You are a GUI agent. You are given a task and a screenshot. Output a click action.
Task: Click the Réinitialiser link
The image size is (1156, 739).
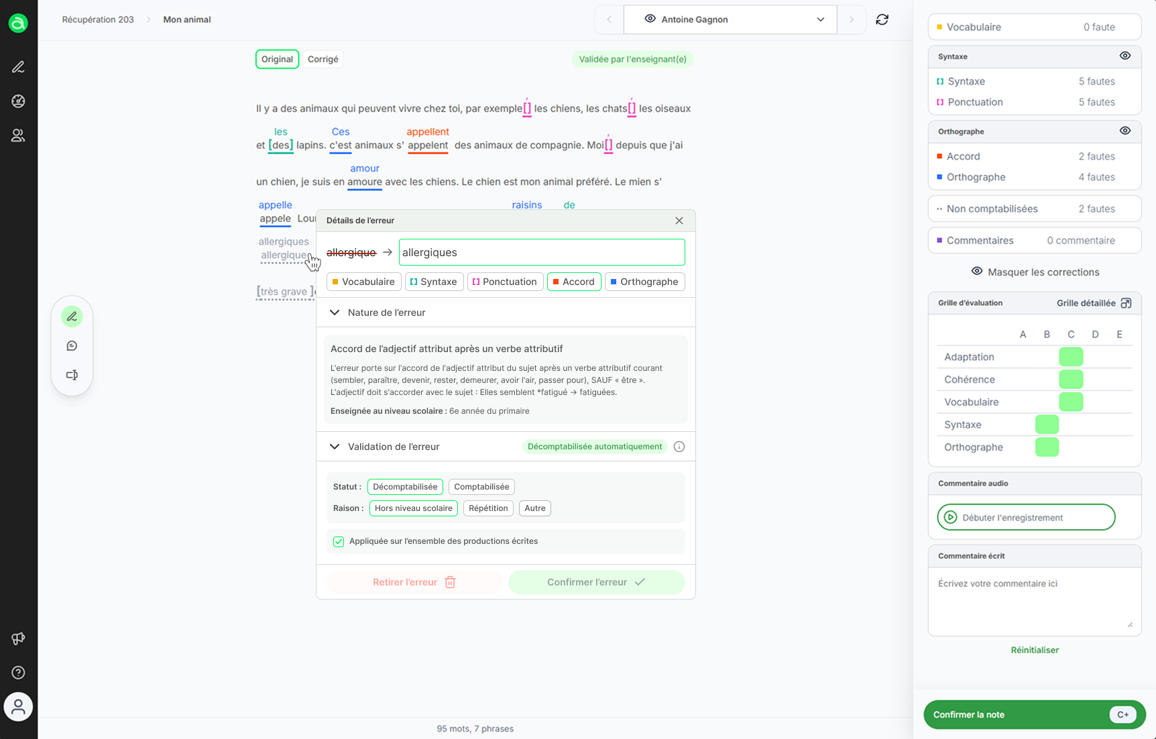[1034, 650]
